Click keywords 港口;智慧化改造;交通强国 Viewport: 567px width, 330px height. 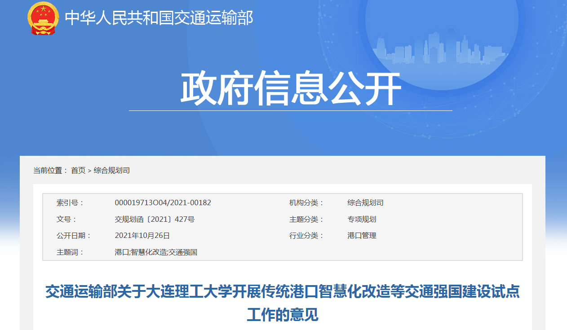pyautogui.click(x=156, y=252)
